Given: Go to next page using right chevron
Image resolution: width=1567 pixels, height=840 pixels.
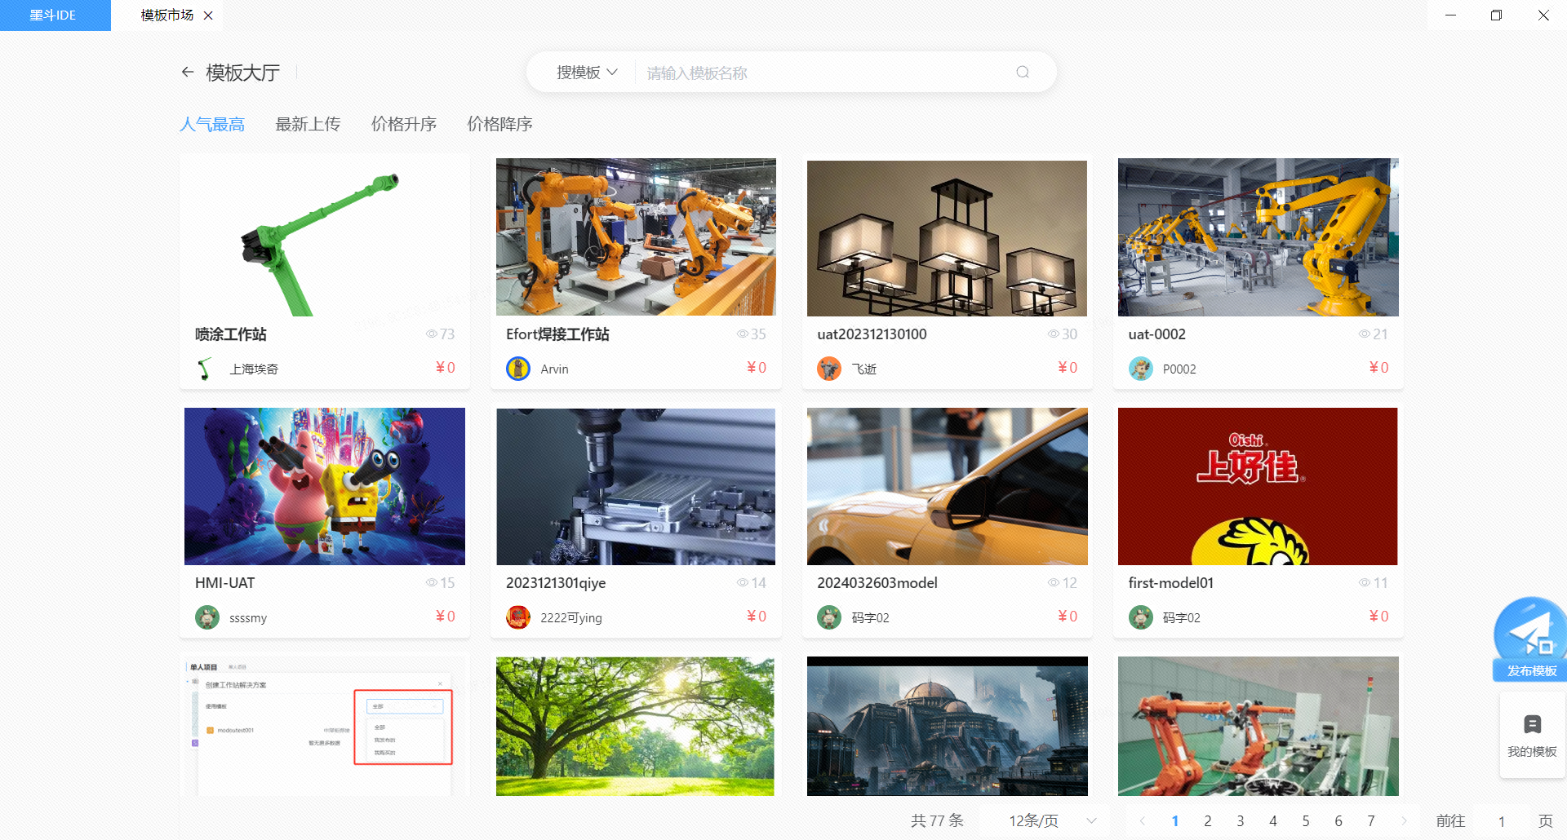Looking at the screenshot, I should [x=1404, y=820].
